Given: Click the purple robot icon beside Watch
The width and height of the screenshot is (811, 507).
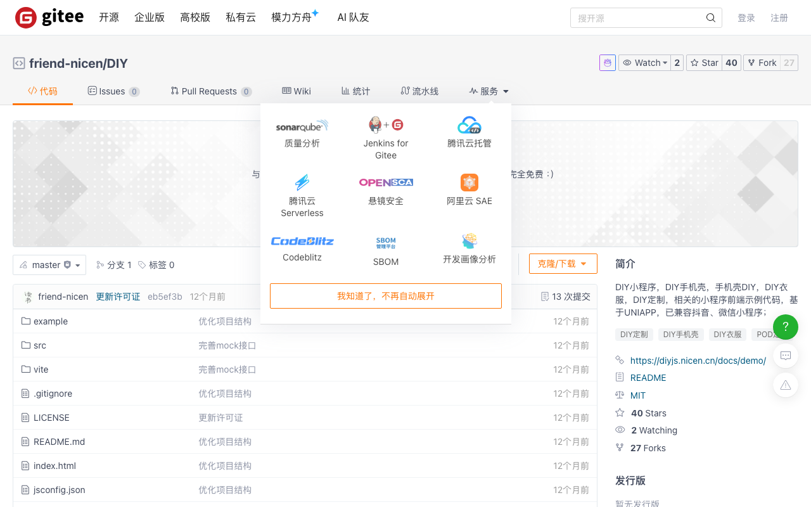Looking at the screenshot, I should [x=608, y=63].
